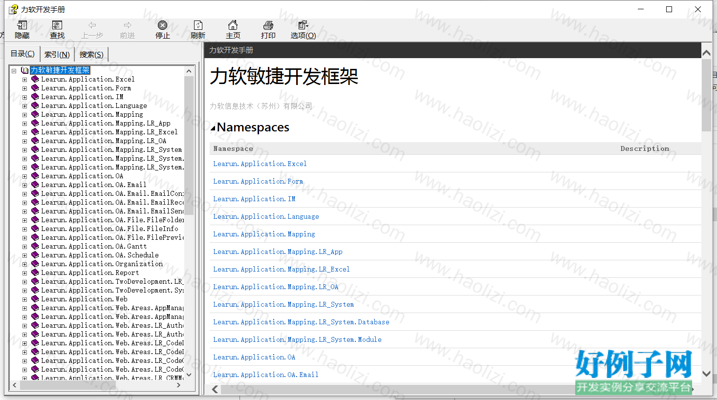Click the book icon beside Learun.Application.Mapping.LR_App
Viewport: 717px width, 400px height.
35,123
